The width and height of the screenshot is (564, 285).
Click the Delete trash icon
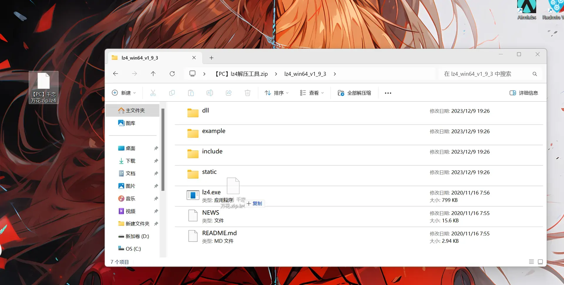[x=248, y=93]
